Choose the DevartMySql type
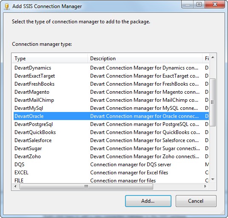 pos(111,108)
